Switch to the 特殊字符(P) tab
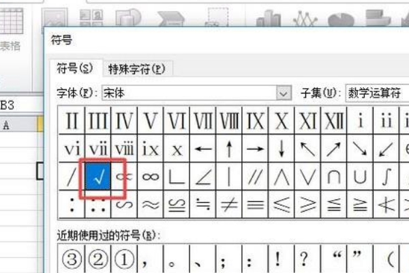409x273 pixels. [x=137, y=69]
